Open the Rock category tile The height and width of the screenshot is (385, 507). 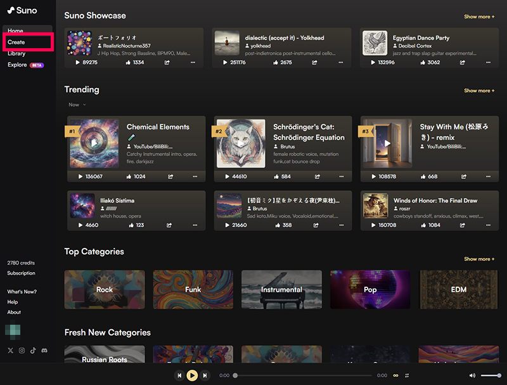tap(105, 290)
